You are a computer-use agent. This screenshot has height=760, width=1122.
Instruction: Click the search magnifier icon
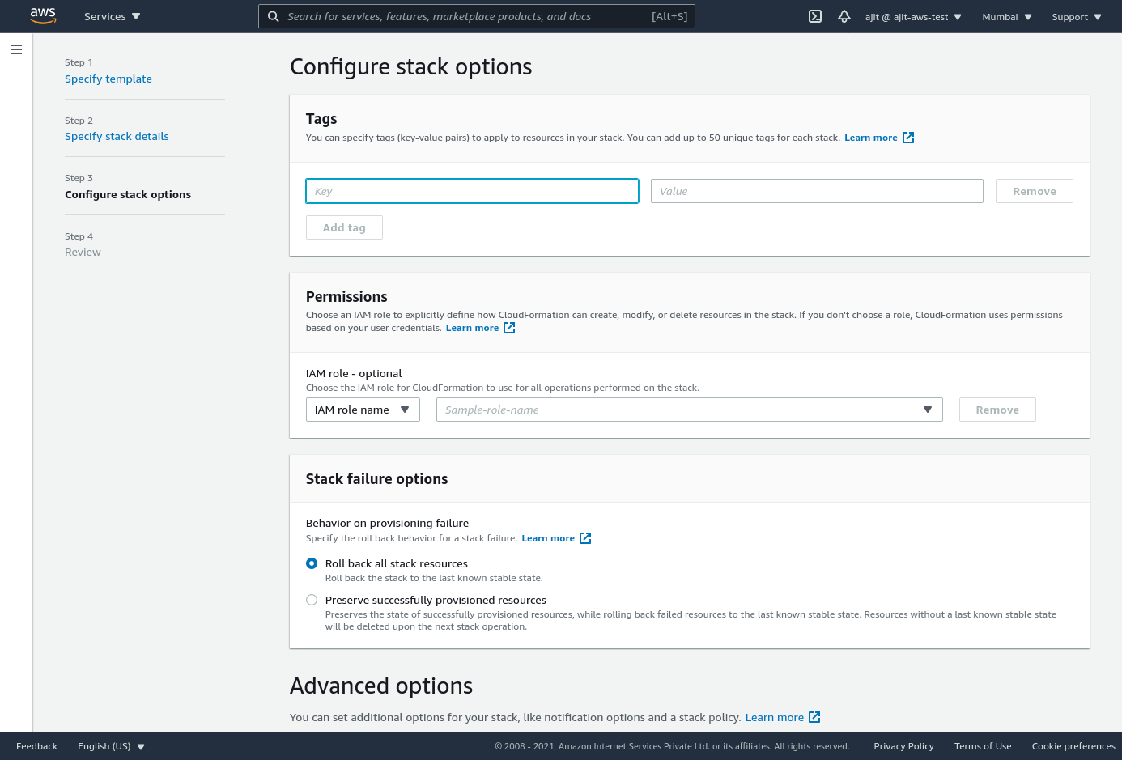274,16
